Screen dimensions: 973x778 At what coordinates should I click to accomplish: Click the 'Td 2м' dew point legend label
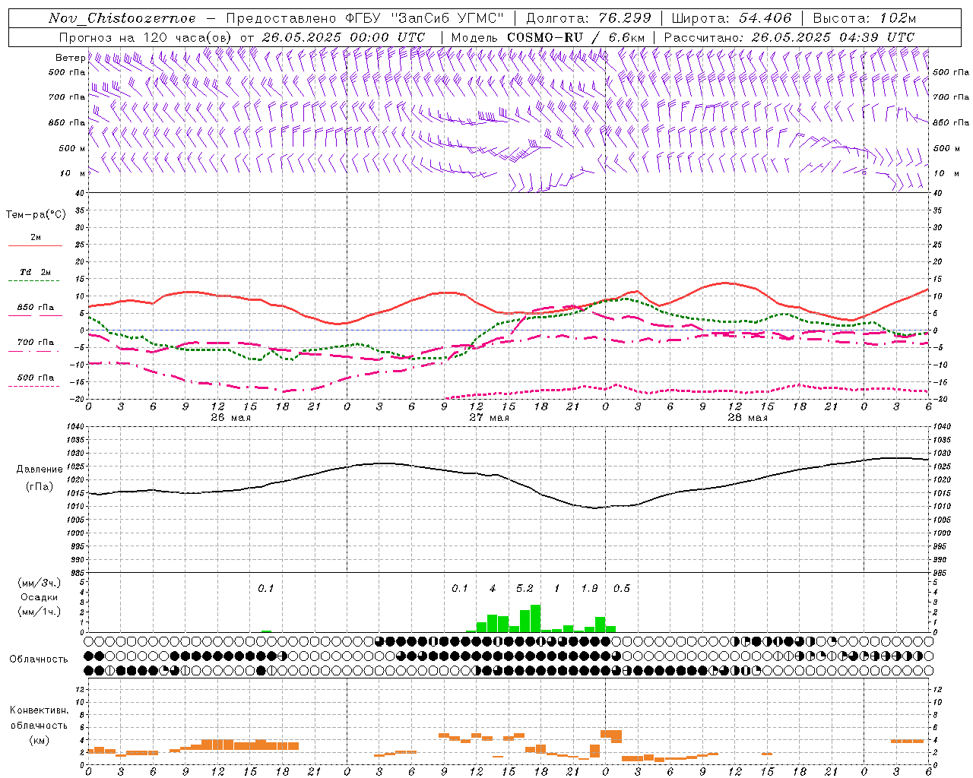coord(36,272)
